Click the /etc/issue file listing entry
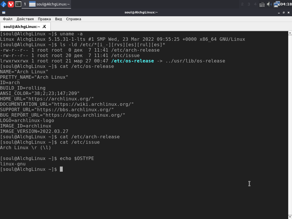This screenshot has width=292, height=219. click(125, 56)
